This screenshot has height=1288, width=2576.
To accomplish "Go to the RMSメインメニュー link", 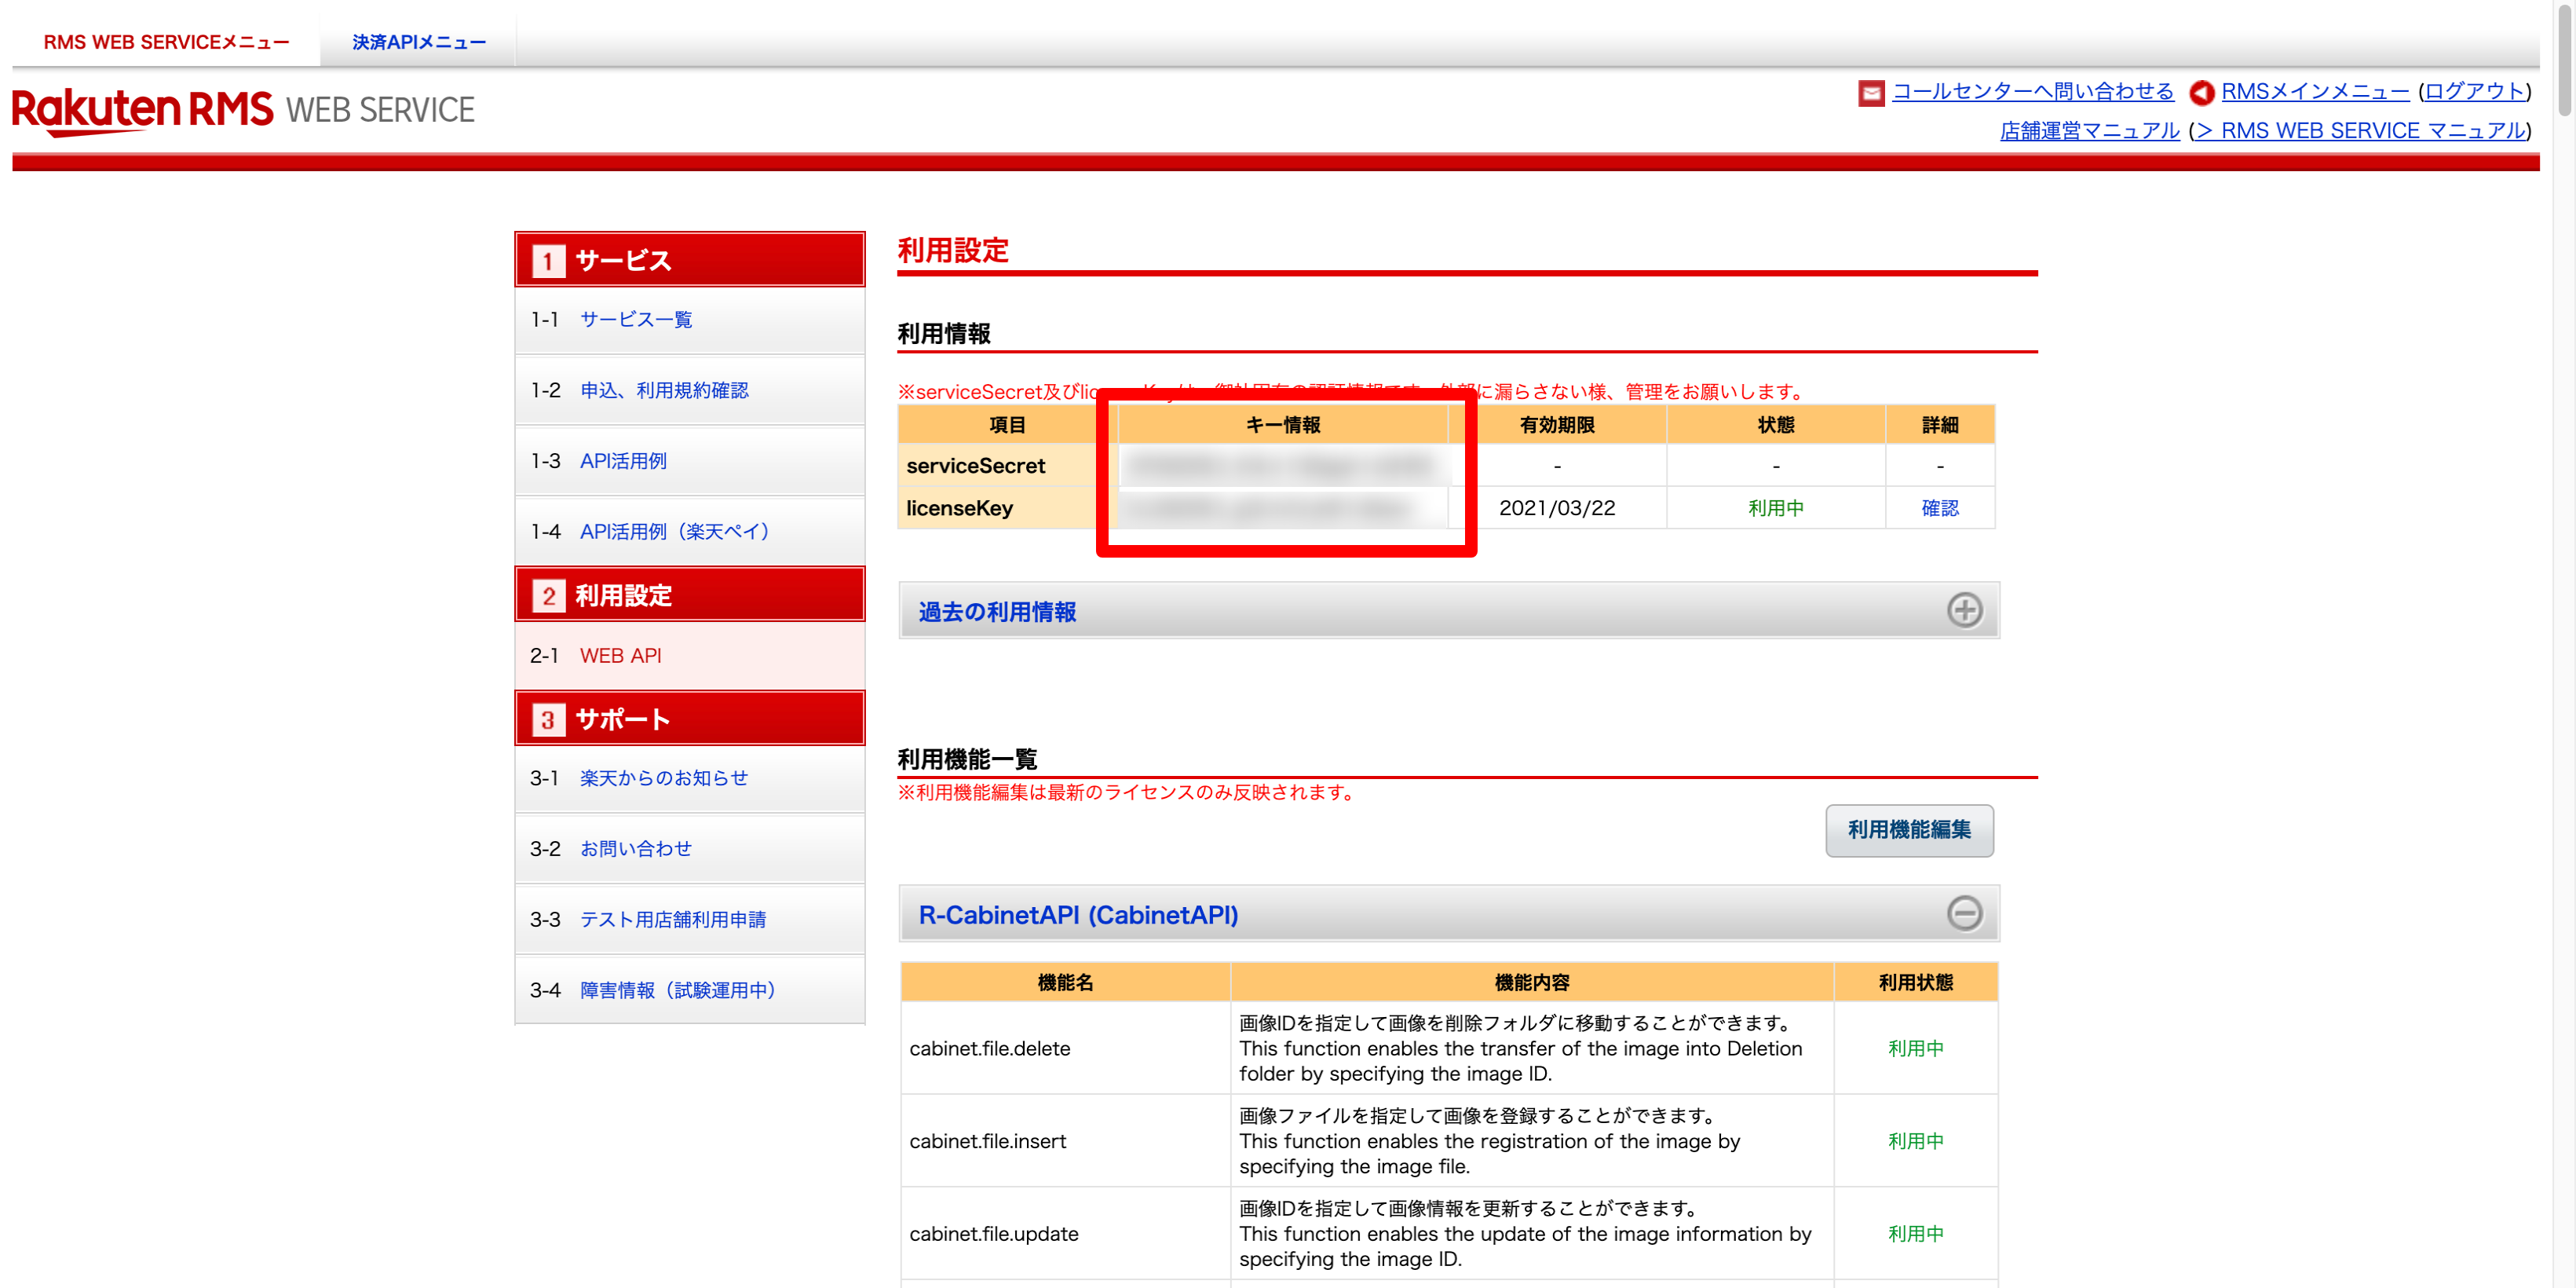I will coord(2315,91).
